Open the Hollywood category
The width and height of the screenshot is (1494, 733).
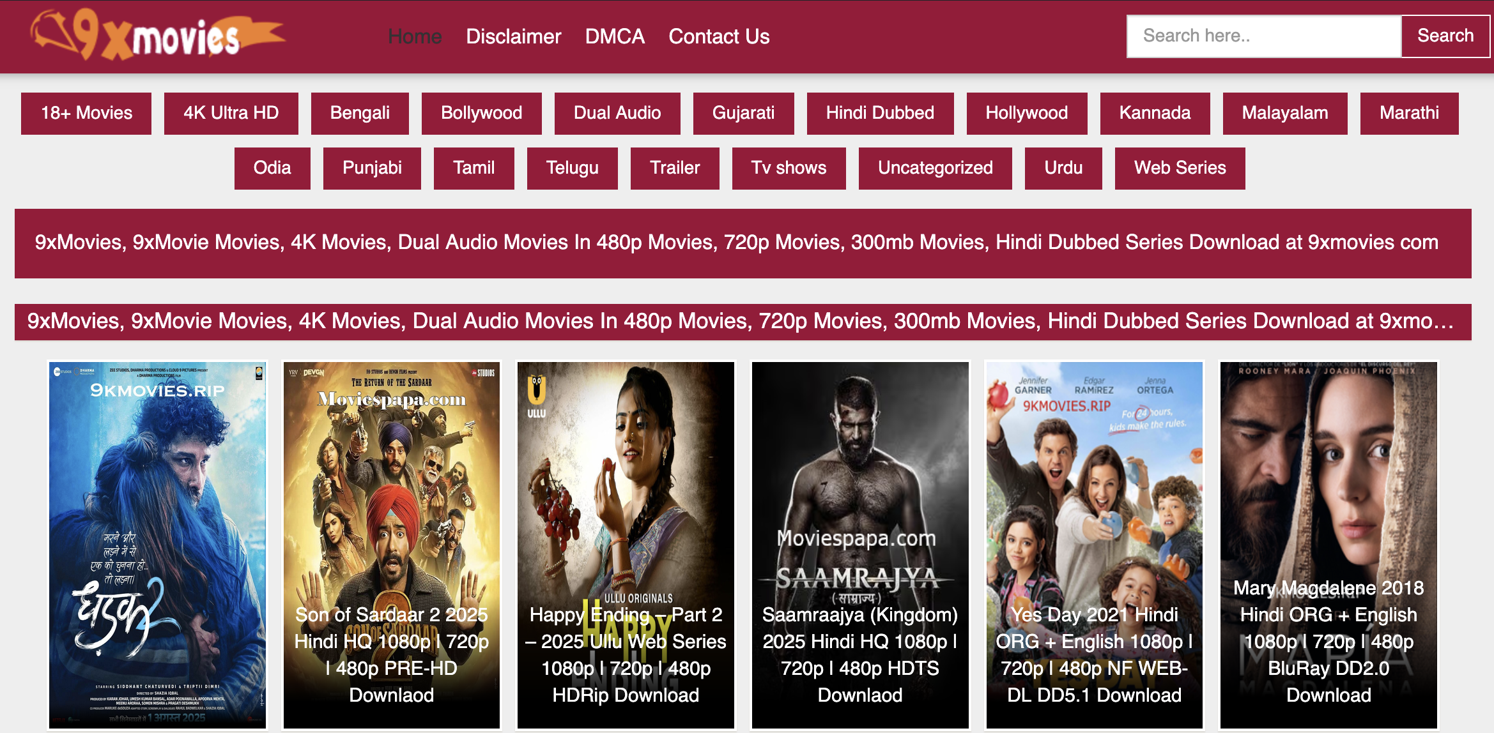point(1027,113)
